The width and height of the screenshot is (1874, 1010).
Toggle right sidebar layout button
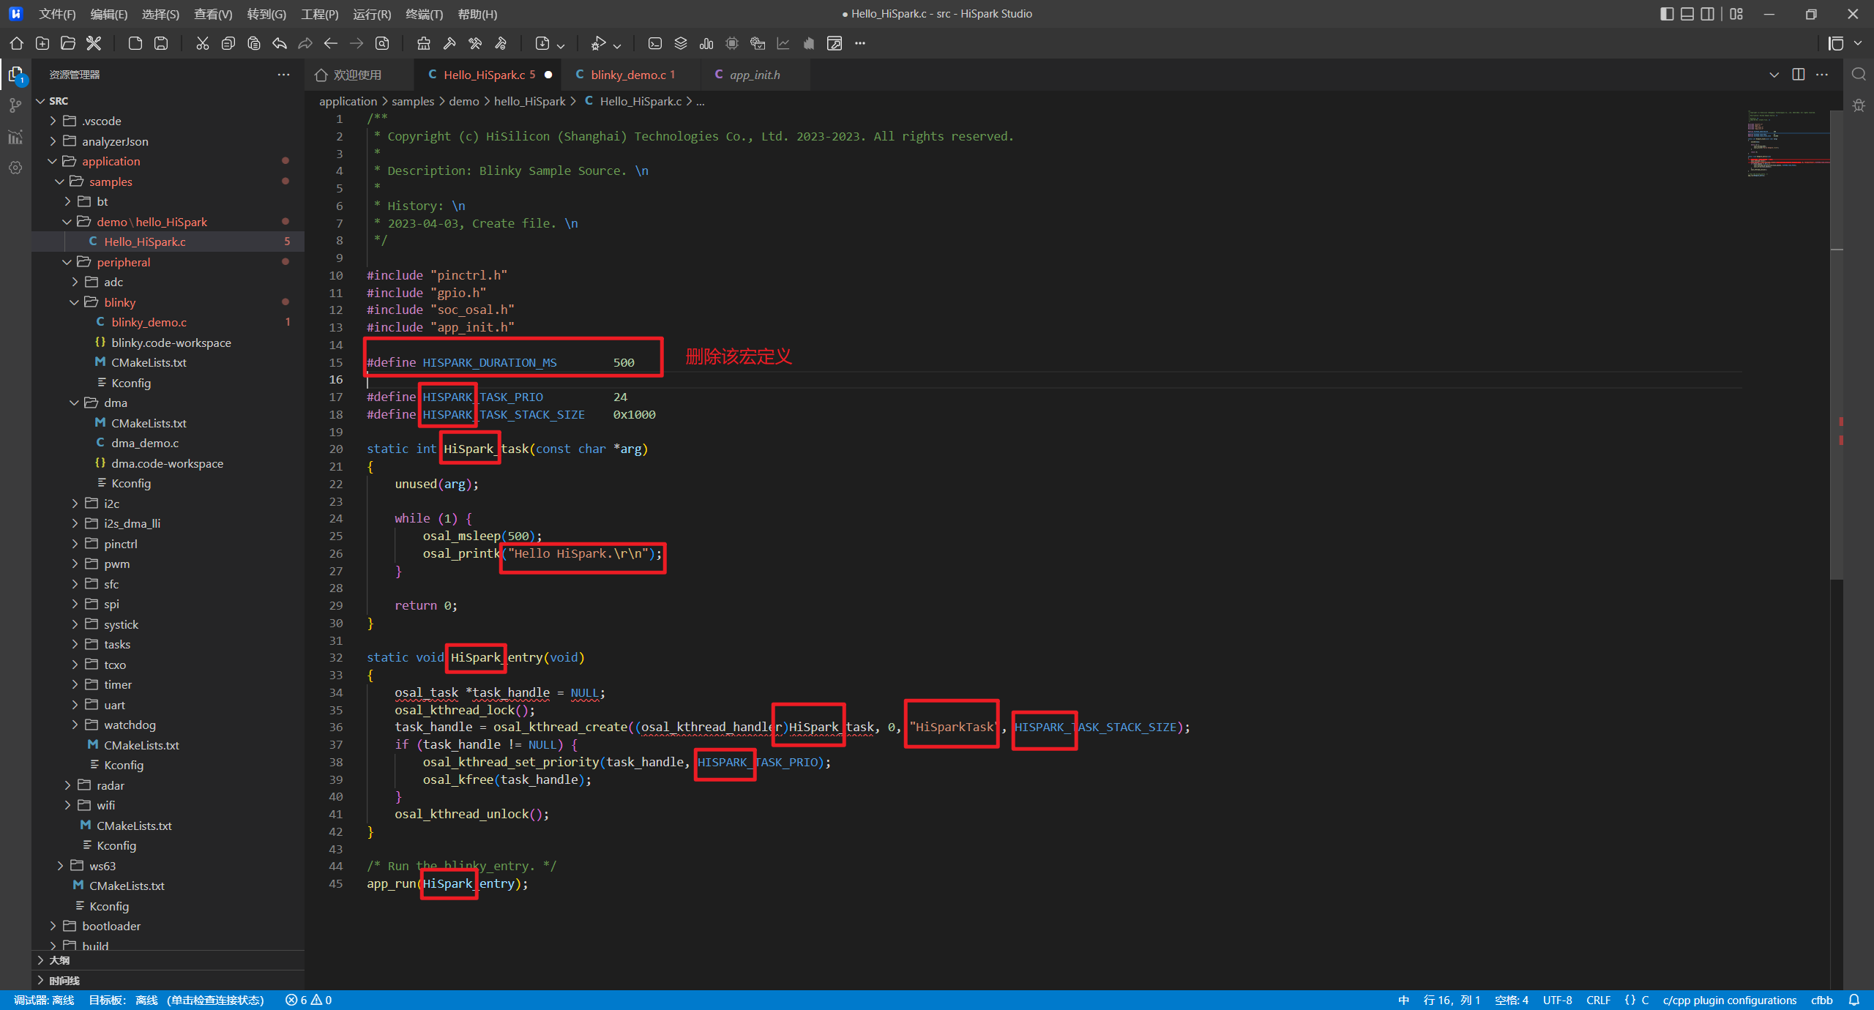coord(1707,14)
